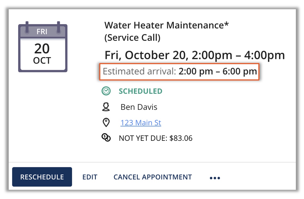
Task: Click the Fri, October 20 appointment time heading
Action: coord(194,55)
